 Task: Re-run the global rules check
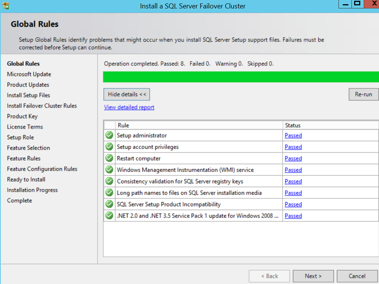pos(364,94)
